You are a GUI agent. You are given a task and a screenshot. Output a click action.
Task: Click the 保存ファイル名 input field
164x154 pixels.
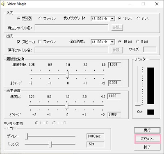(71, 50)
